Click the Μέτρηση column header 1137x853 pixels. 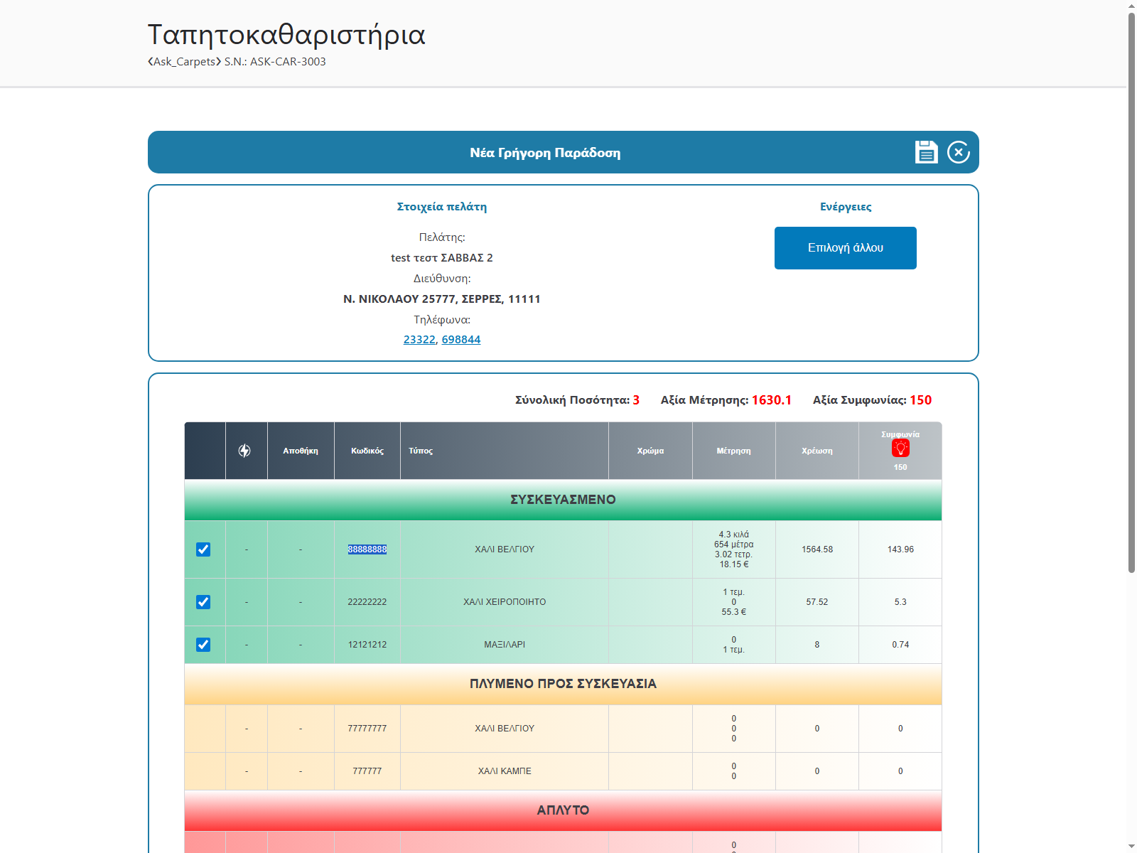pos(734,451)
